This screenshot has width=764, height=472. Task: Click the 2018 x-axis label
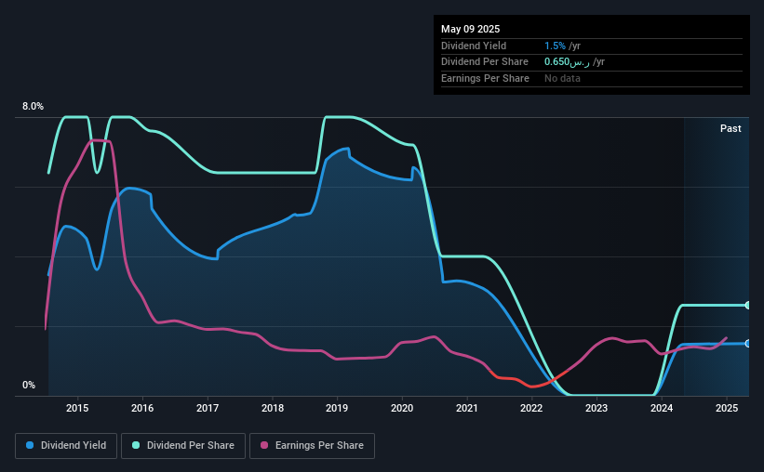273,408
